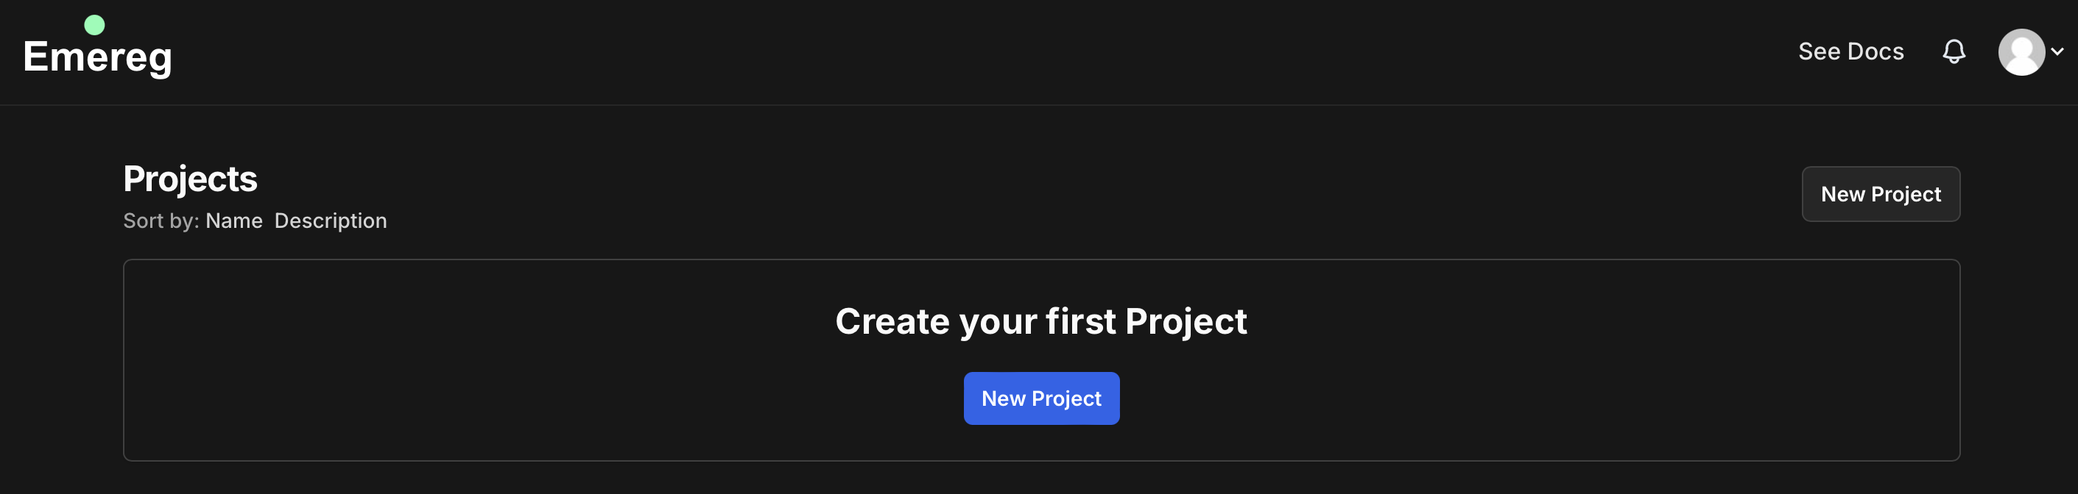Sort projects by Description
The width and height of the screenshot is (2078, 494).
331,220
